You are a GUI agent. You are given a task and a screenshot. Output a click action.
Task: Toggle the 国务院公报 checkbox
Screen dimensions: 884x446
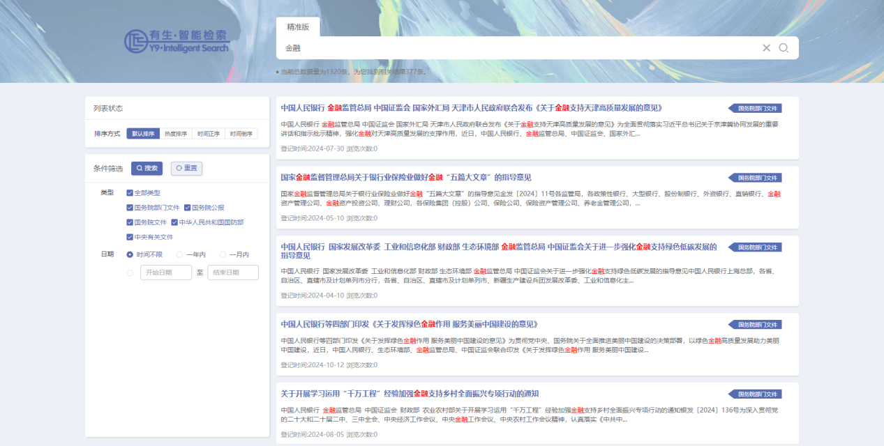(188, 208)
